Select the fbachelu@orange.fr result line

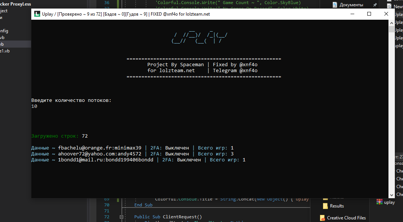click(132, 148)
